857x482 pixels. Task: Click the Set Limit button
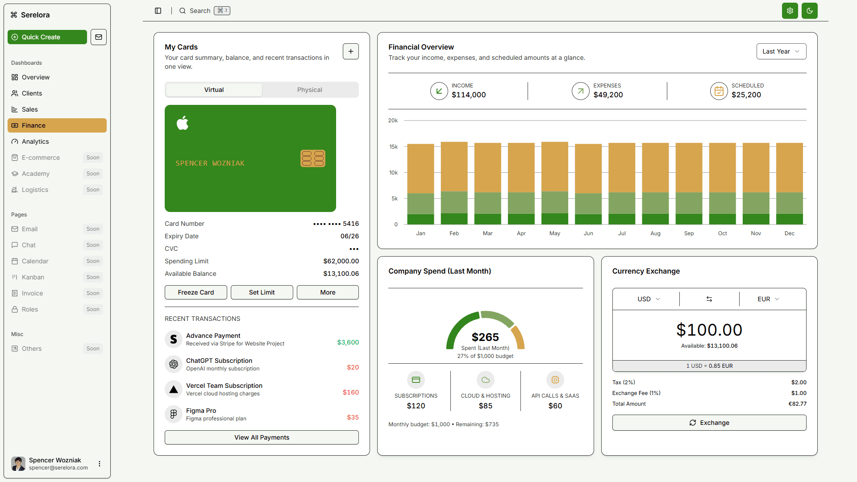click(262, 292)
